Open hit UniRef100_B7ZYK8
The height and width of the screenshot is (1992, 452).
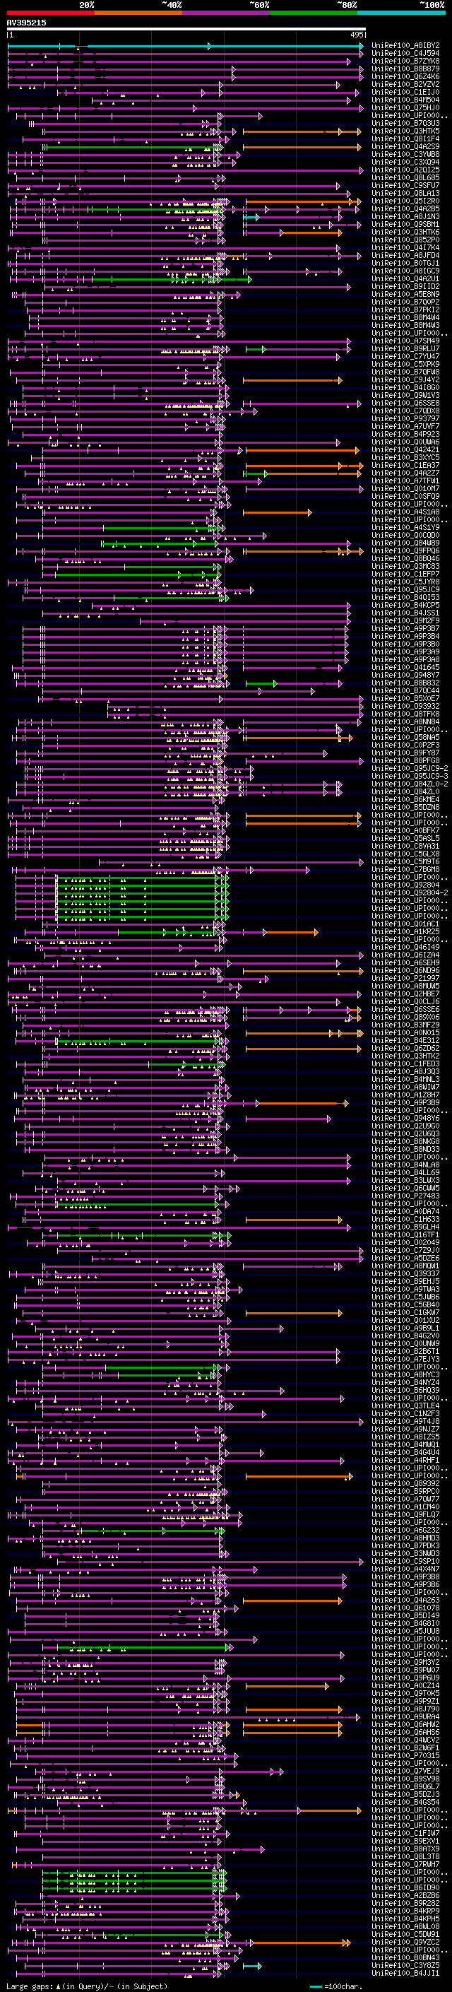tap(405, 61)
